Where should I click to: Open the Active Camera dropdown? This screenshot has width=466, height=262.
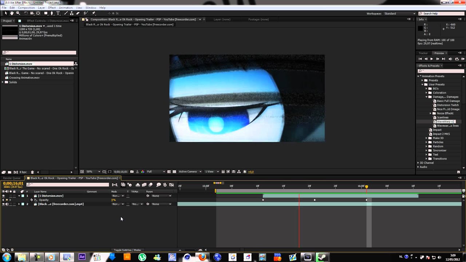click(190, 172)
